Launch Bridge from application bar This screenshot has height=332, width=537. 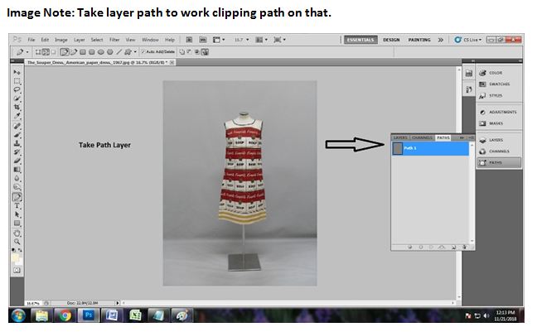coord(189,40)
